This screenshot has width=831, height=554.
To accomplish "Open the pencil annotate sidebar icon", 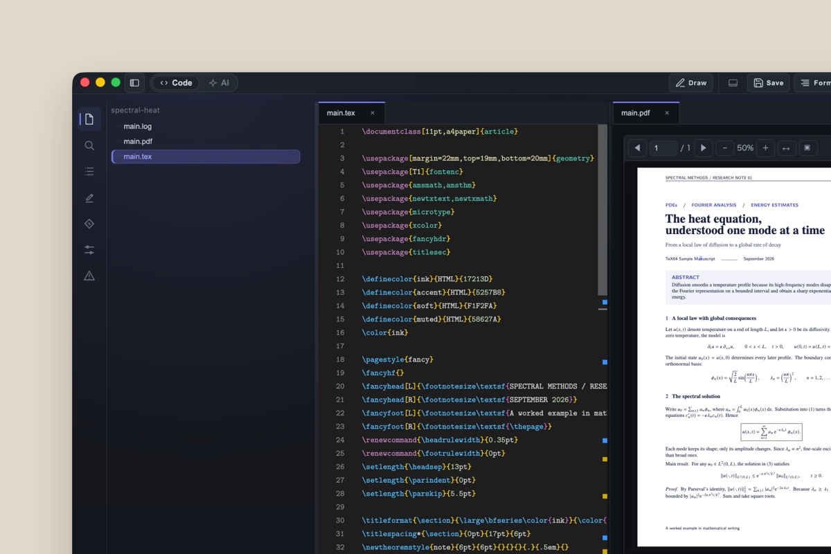I will click(89, 198).
